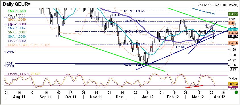Click the 1.2948 red support line label

tap(180, 47)
